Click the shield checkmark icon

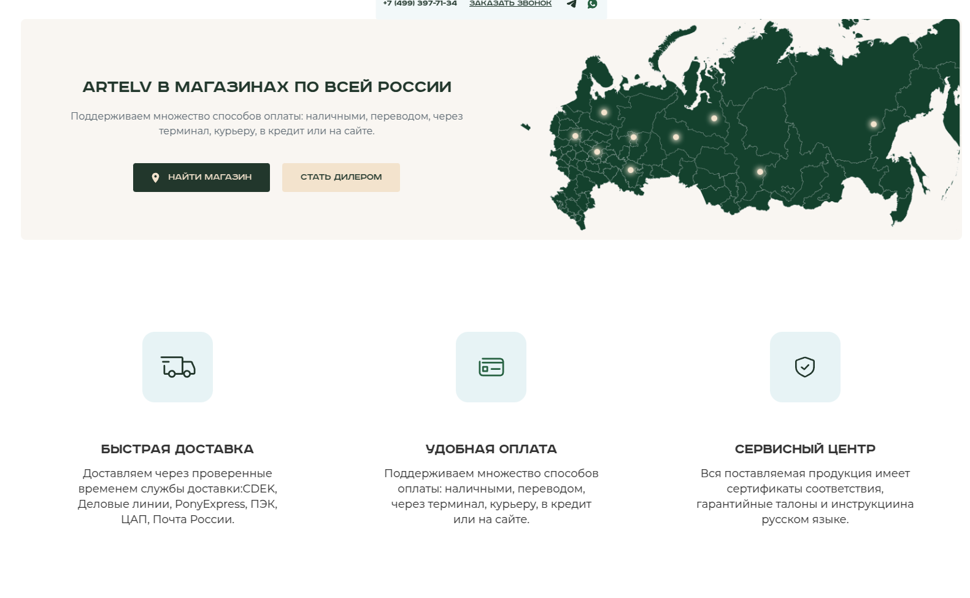(805, 367)
